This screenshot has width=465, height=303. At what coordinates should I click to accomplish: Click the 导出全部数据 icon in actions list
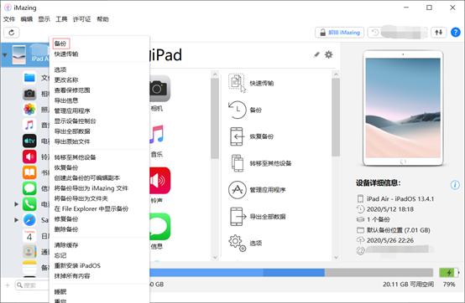(x=238, y=217)
